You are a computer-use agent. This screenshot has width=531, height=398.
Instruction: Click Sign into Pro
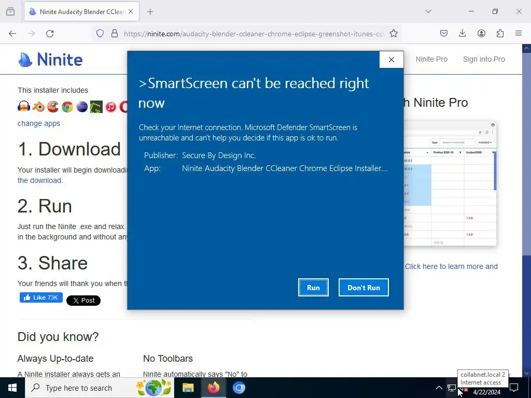point(484,59)
